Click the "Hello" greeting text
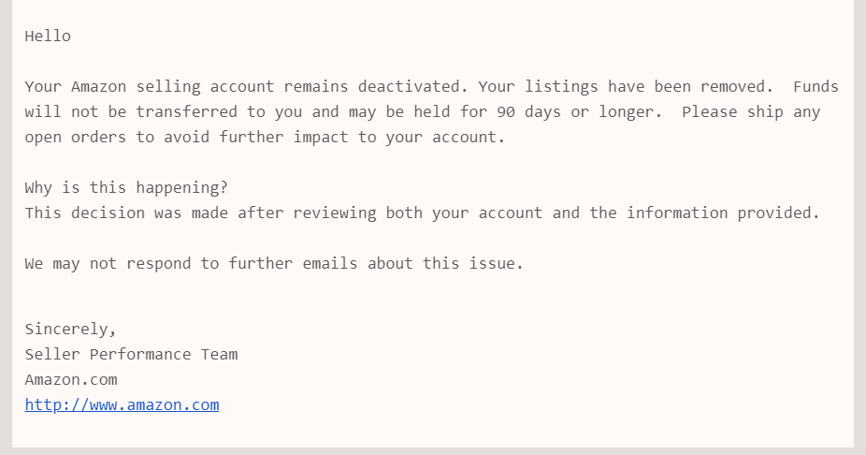Screen dimensions: 866x455 pyautogui.click(x=48, y=37)
